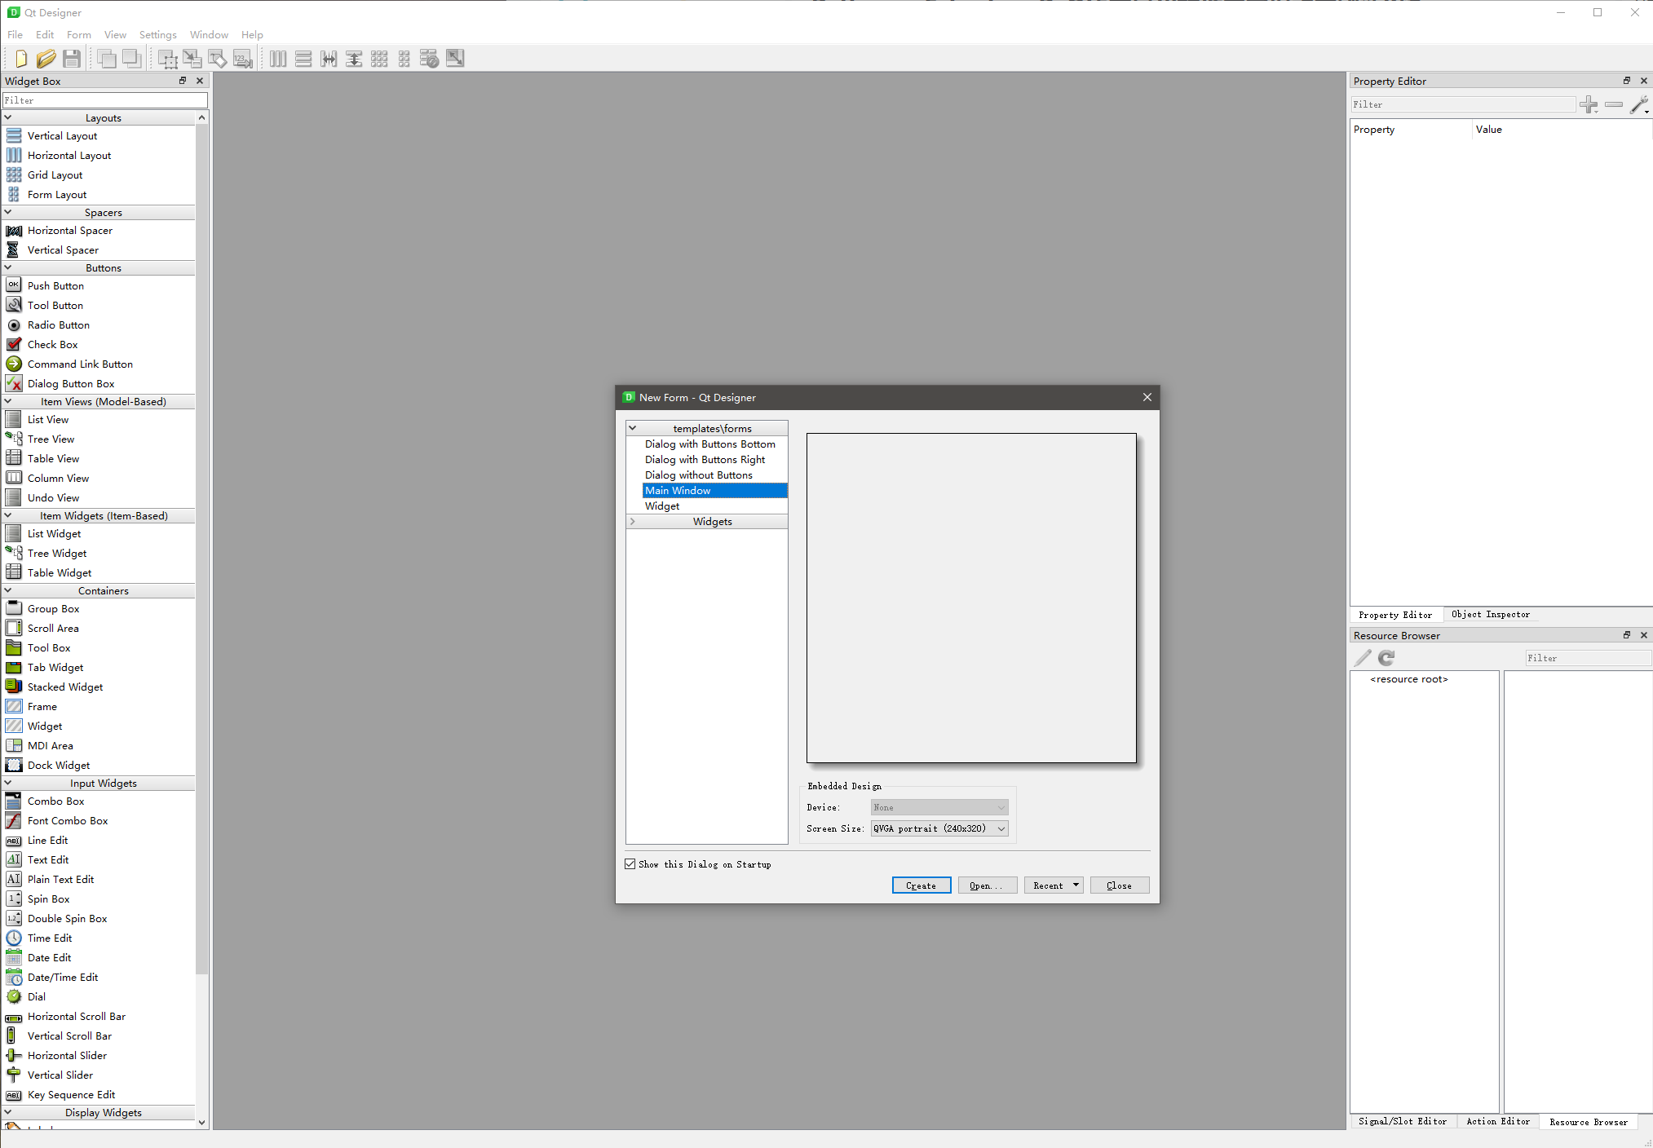Viewport: 1653px width, 1148px height.
Task: Activate Edit Signals/Slots mode icon
Action: (x=192, y=59)
